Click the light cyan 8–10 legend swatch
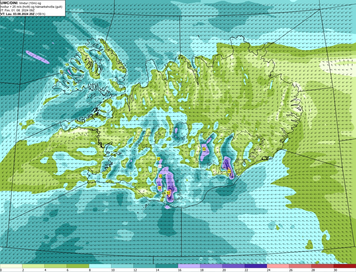The image size is (356, 272). coord(100,266)
